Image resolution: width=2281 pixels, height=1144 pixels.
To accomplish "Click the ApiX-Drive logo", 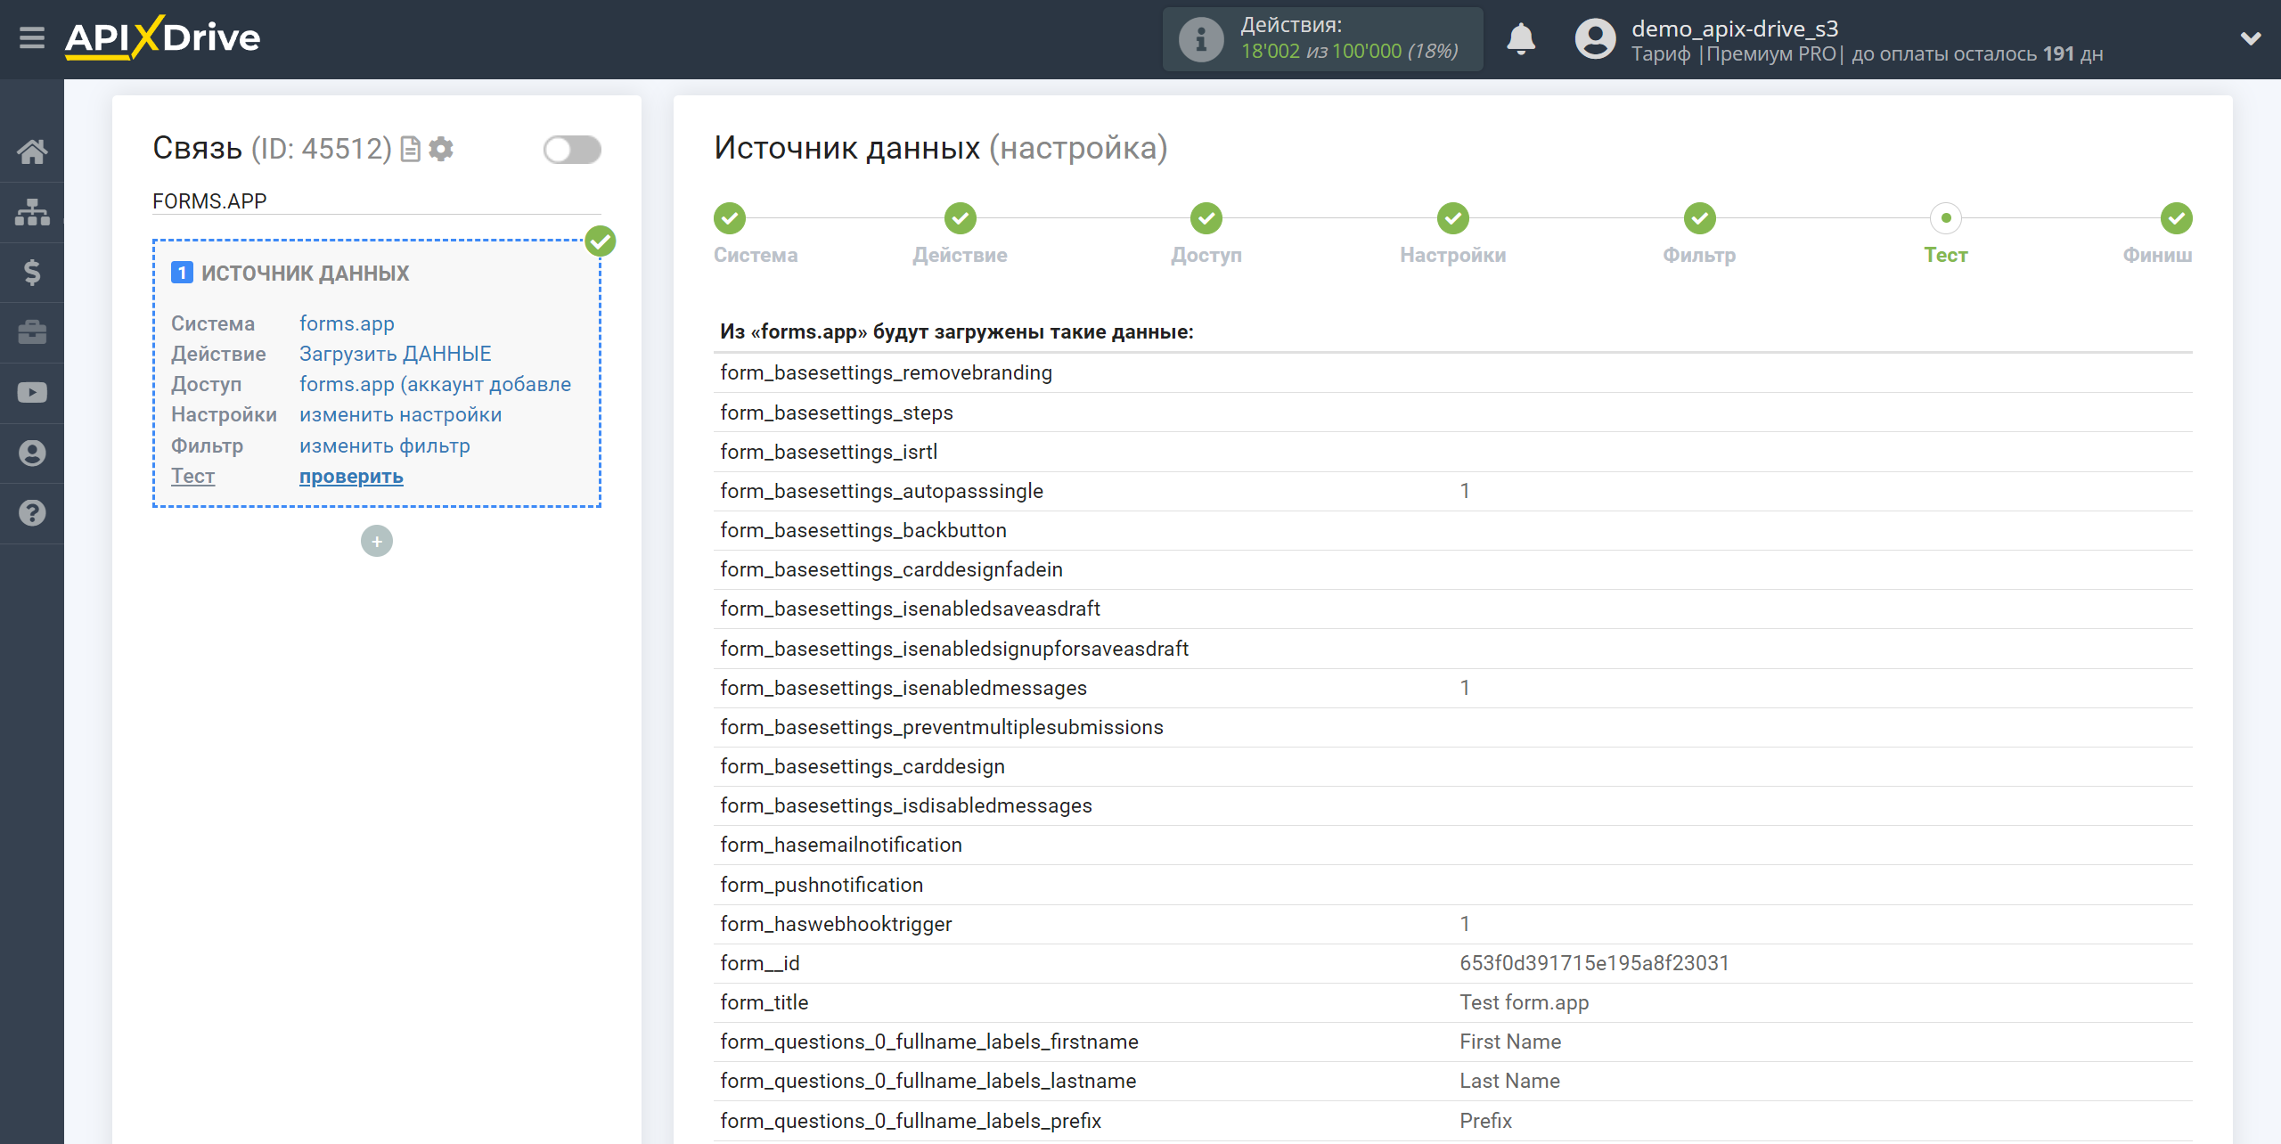I will pos(162,37).
